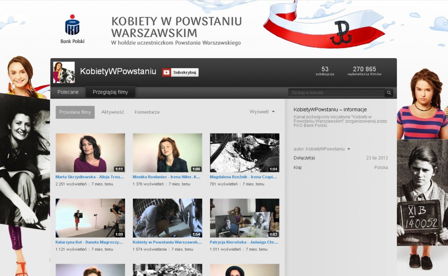Open the Katarzyna Kot title link
The width and height of the screenshot is (448, 276).
click(90, 241)
